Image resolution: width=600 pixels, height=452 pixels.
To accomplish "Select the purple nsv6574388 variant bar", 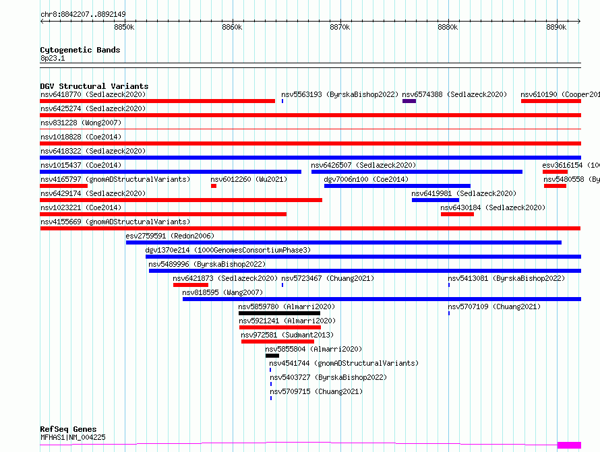I will pos(409,101).
